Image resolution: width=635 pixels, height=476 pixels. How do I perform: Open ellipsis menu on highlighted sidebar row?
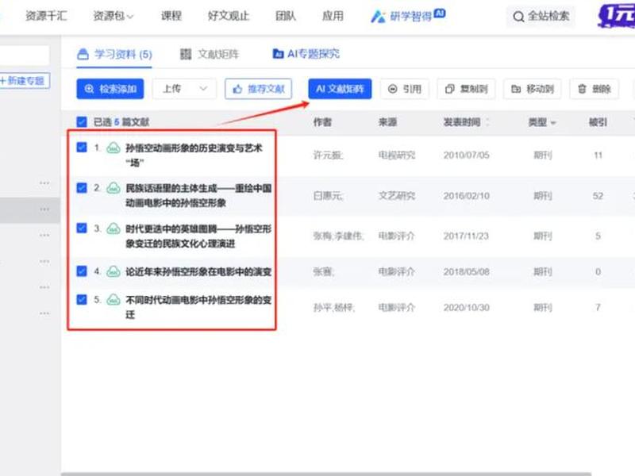(44, 209)
